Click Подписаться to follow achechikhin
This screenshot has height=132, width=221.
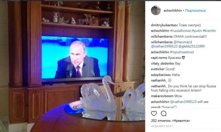coord(195,10)
